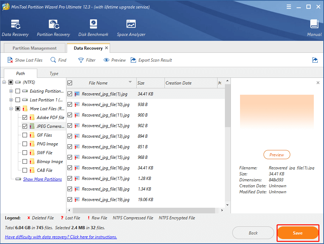
Task: Check the Existing Partition checkbox
Action: (18, 91)
